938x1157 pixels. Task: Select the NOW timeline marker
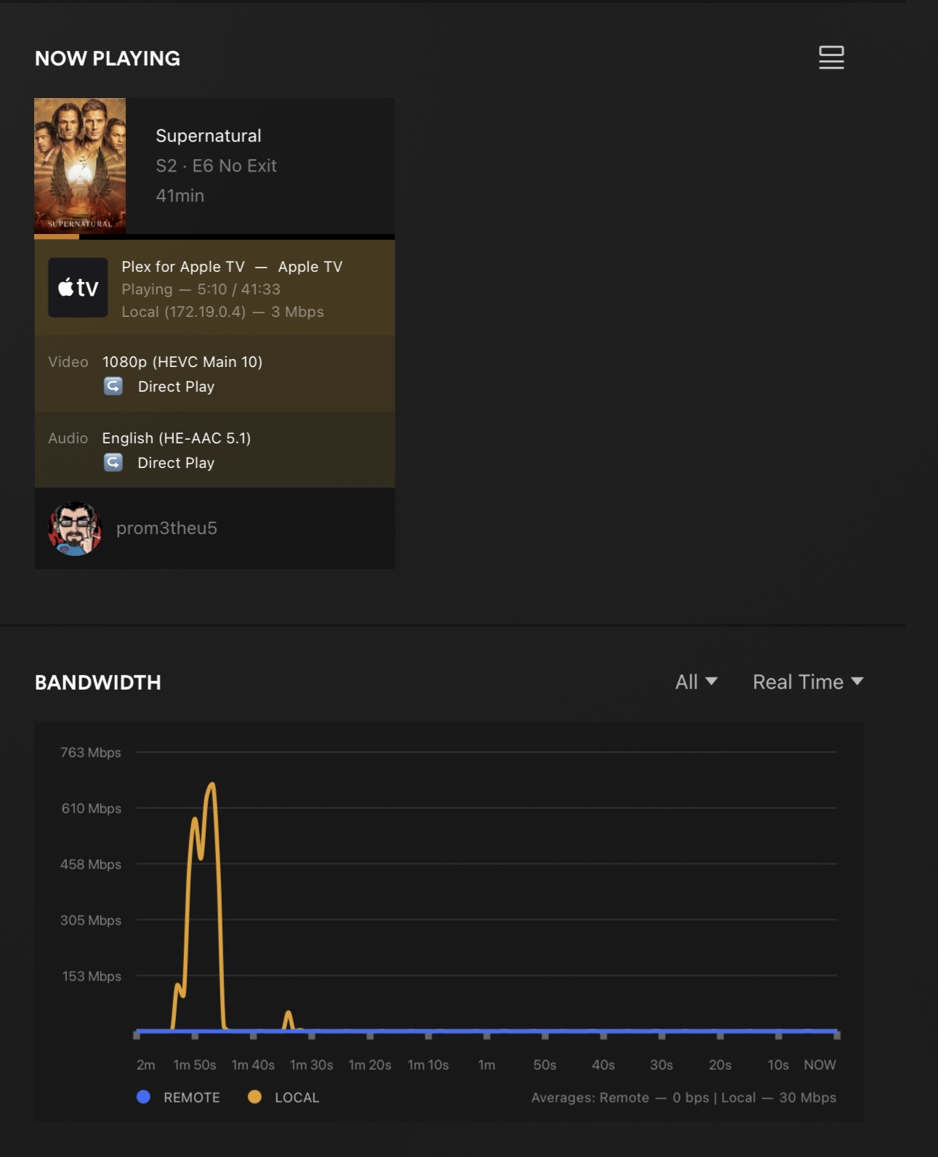pyautogui.click(x=819, y=1065)
